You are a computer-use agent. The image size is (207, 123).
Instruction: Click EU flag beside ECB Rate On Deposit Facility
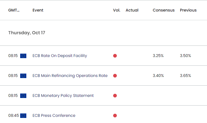coord(23,56)
